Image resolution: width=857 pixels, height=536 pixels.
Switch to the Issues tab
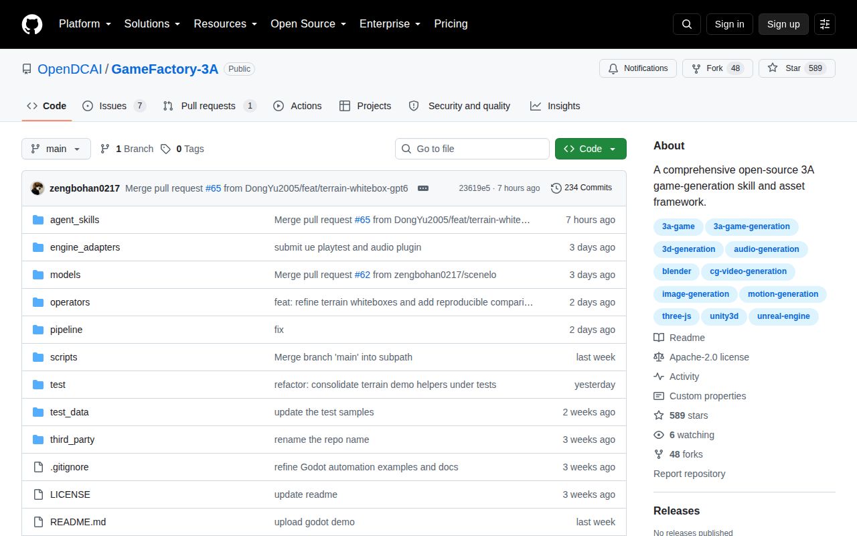(114, 106)
